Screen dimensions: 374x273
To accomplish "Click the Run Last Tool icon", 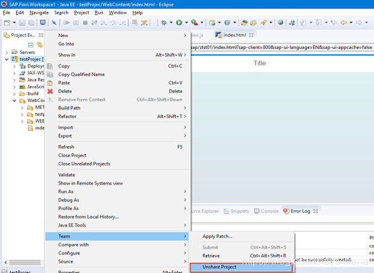I will click(195, 23).
